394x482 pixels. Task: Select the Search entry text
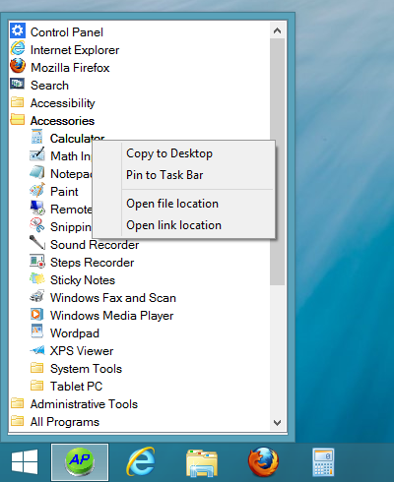click(x=49, y=86)
